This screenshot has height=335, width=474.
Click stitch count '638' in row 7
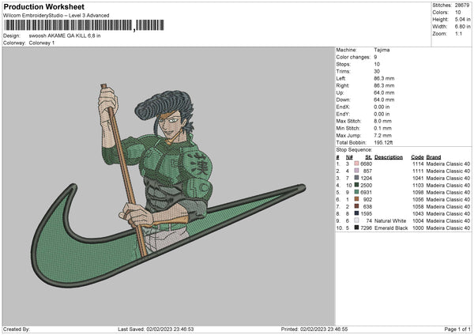367,206
